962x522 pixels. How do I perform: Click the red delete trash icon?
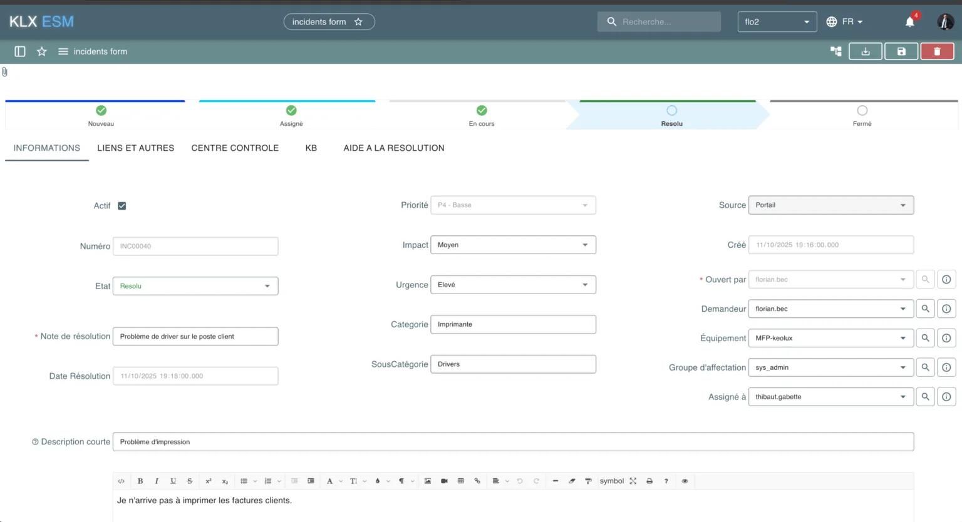(x=937, y=51)
